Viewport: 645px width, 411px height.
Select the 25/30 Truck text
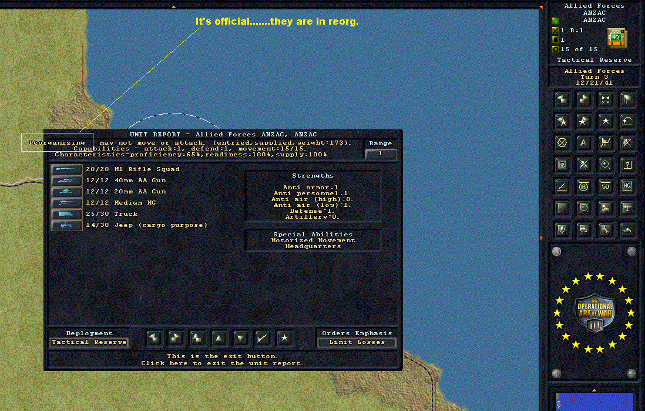tap(112, 214)
